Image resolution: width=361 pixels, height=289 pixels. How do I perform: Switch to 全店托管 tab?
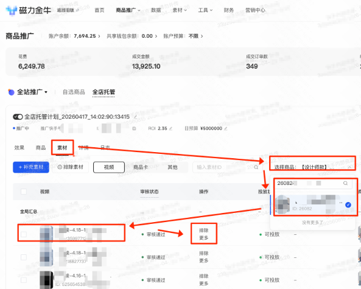pyautogui.click(x=103, y=92)
